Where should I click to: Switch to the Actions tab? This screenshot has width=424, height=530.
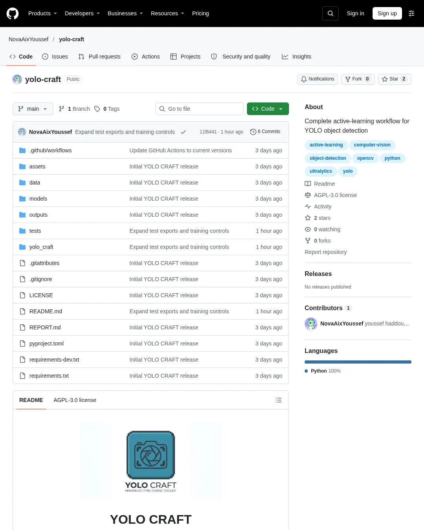pos(146,57)
